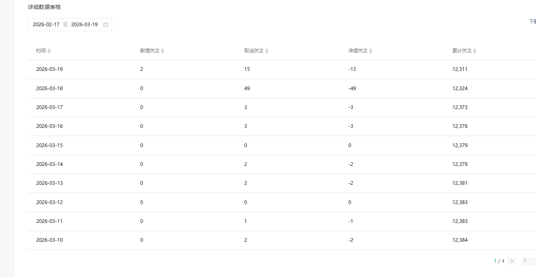The height and width of the screenshot is (277, 536).
Task: Click the sort icon beside 时间
Action: point(49,51)
